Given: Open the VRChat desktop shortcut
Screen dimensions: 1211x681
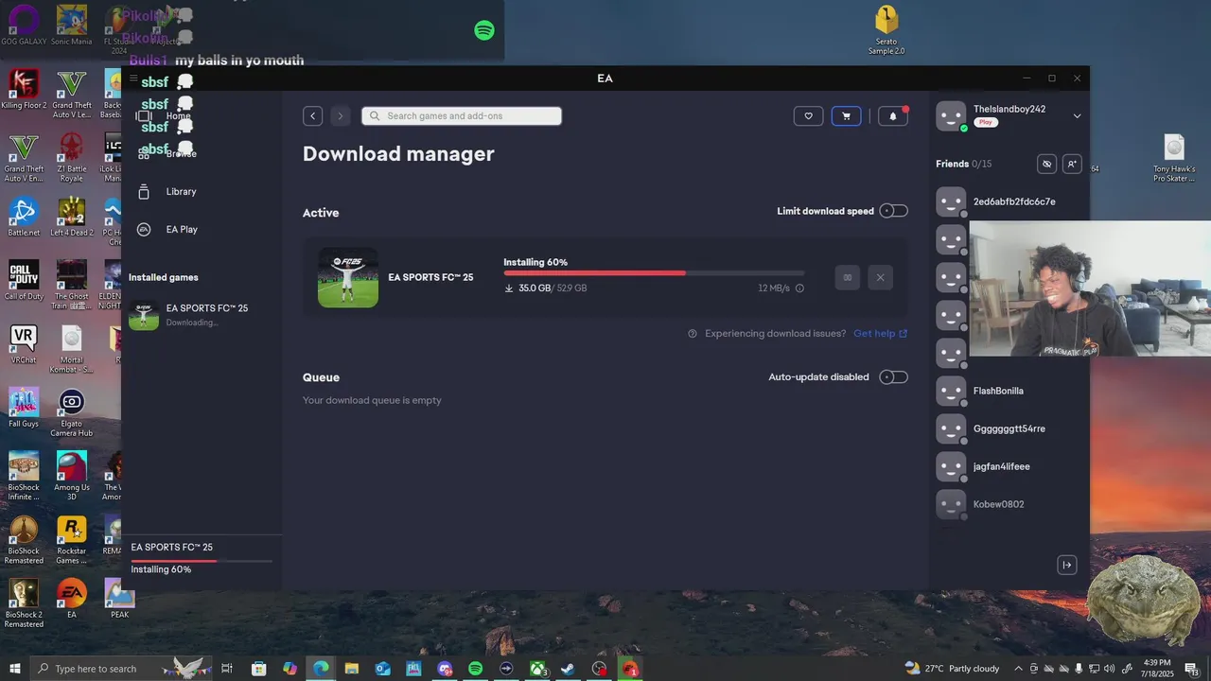Looking at the screenshot, I should point(24,344).
